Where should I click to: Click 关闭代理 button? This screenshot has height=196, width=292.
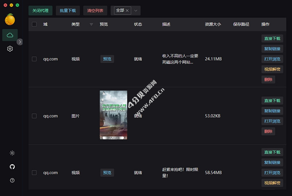pos(40,11)
